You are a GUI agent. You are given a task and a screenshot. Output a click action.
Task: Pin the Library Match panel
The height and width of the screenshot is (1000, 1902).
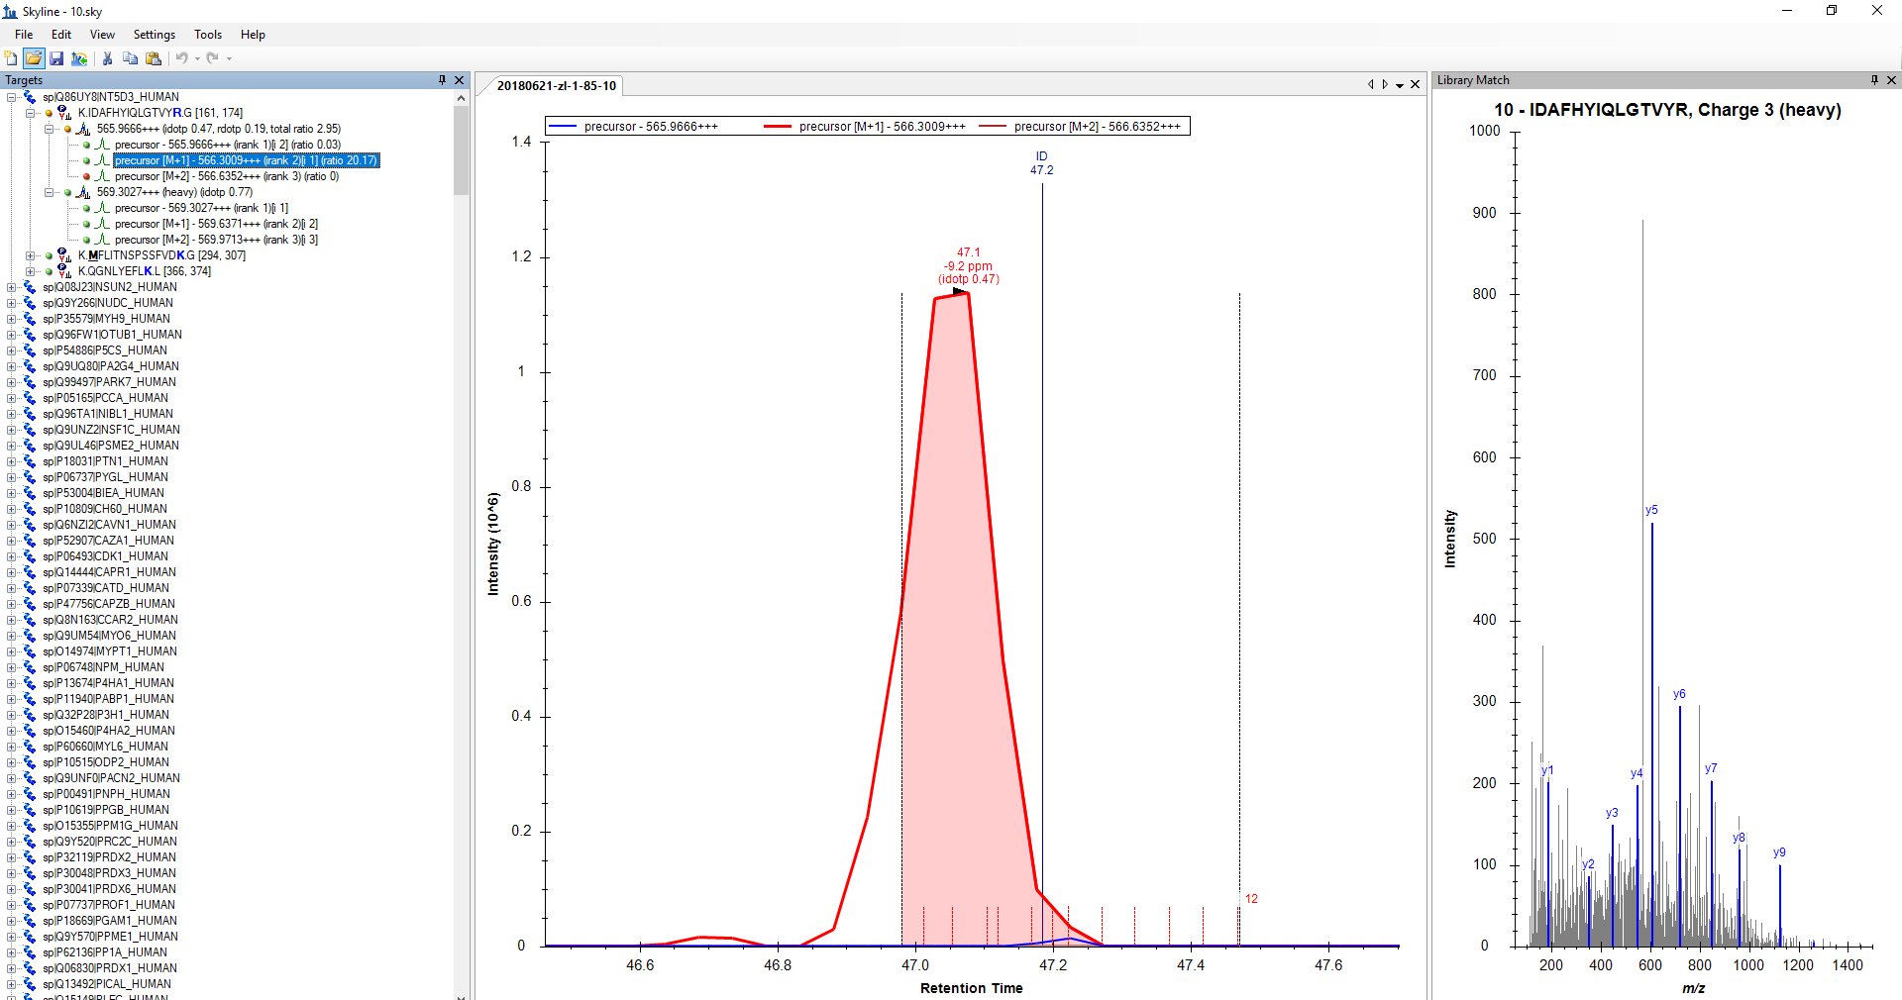pyautogui.click(x=1874, y=80)
